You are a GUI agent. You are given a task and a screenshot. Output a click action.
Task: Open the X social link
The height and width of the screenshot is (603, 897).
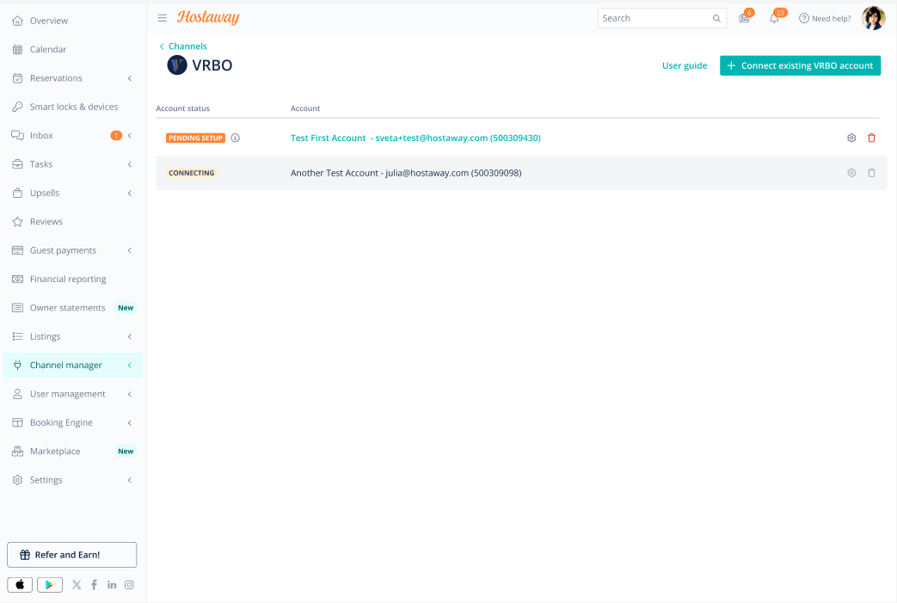(77, 585)
